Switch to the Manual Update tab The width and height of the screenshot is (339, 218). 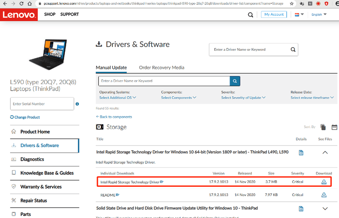coord(111,68)
